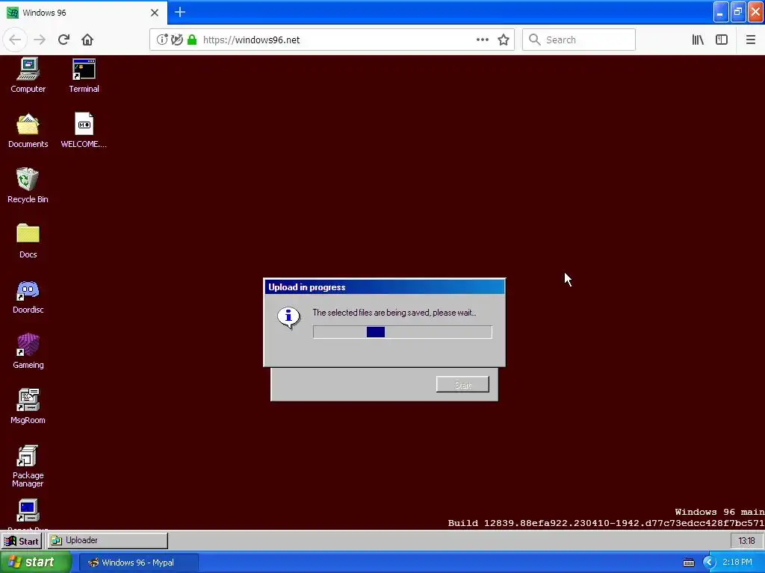Select the Uploader taskbar item
The image size is (765, 573).
(108, 540)
